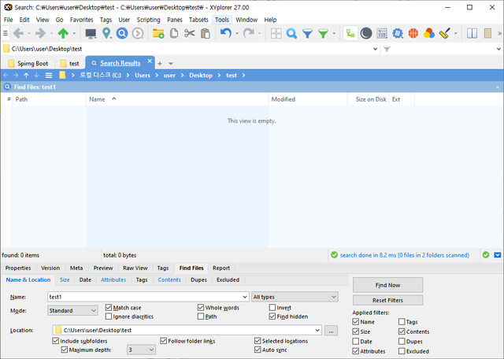Click the Back arrow toolbar icon

(18, 33)
